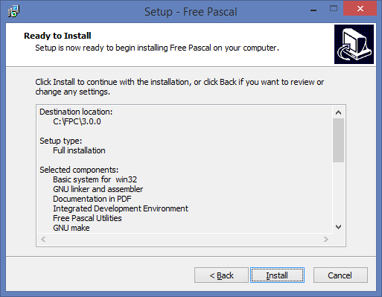Click the vertical scrollbar down arrow

[338, 227]
